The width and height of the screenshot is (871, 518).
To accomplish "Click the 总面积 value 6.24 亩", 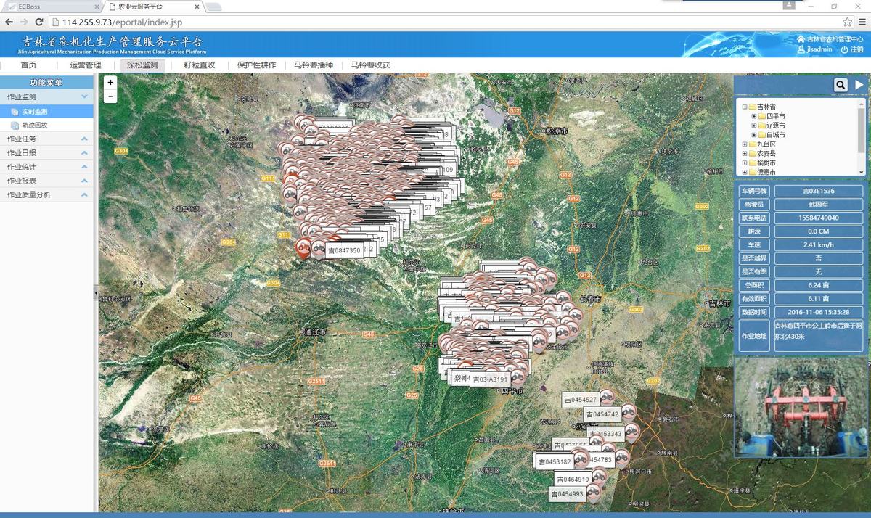I will coord(818,285).
